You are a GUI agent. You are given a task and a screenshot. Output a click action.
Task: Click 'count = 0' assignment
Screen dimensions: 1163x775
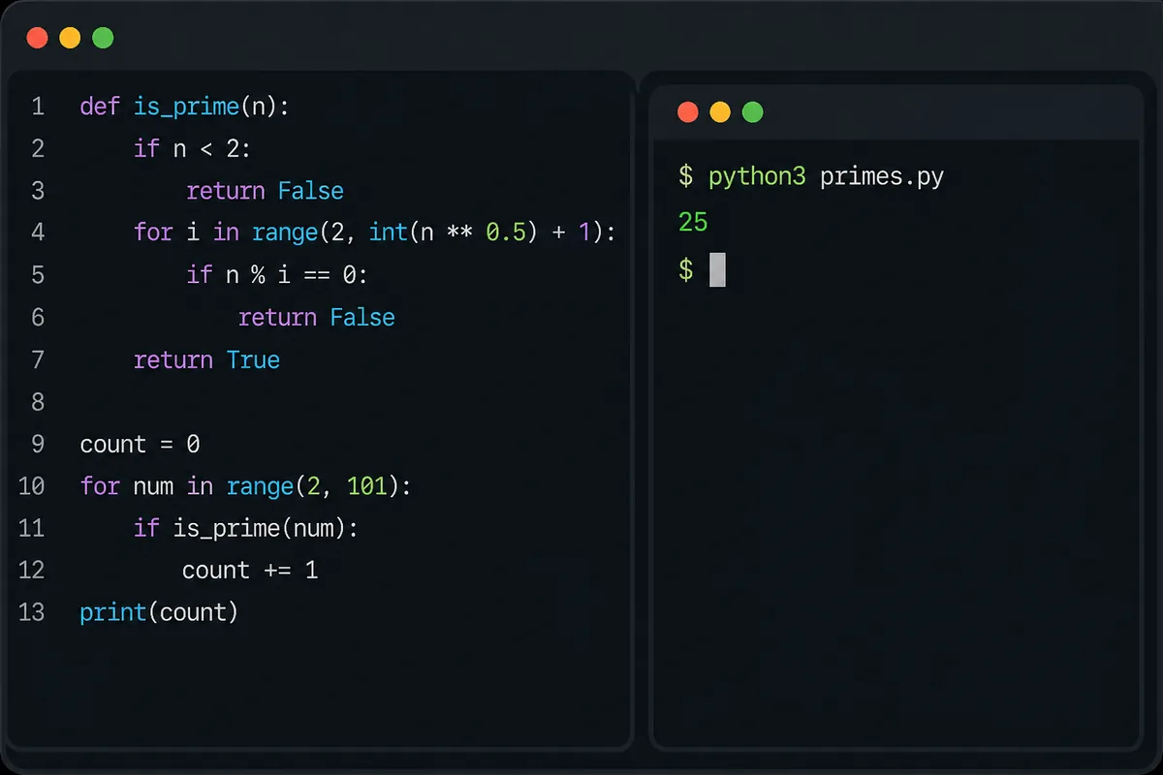(140, 445)
